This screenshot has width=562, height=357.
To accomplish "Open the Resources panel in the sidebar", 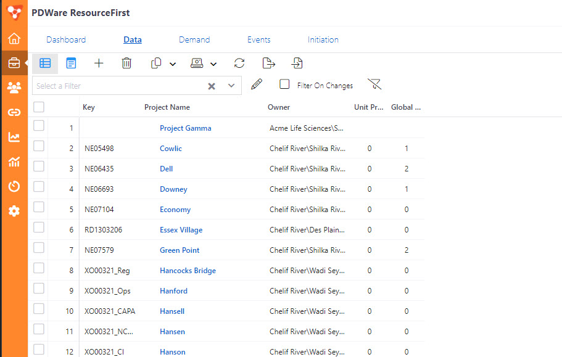I will click(14, 87).
